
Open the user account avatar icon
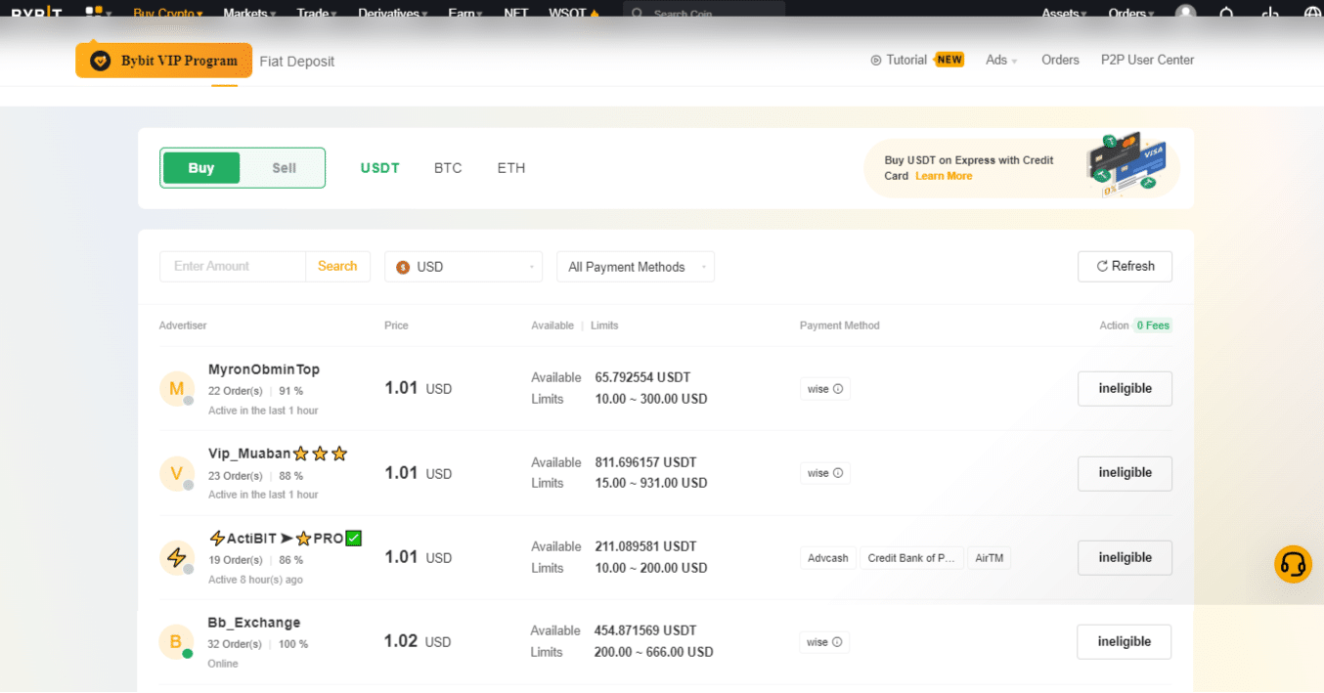pos(1186,14)
